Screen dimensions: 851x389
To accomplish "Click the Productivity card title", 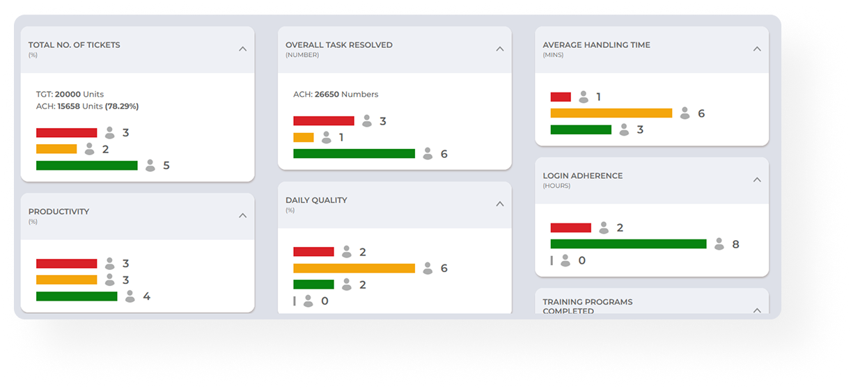I will [58, 212].
